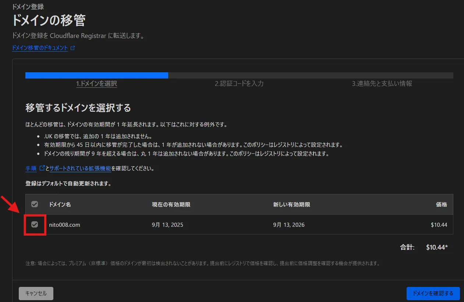
Task: Click the 新しい有効期限 column header
Action: [292, 205]
